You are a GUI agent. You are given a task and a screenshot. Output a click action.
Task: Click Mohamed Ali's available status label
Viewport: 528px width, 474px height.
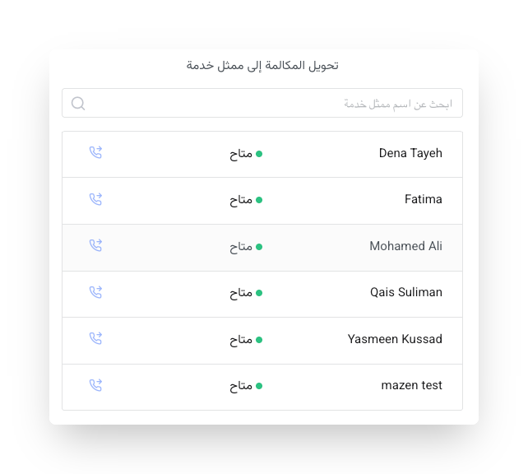[242, 247]
